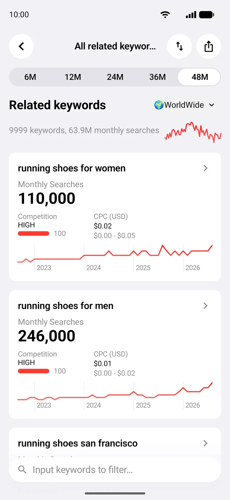Open the sort order arrows button
The height and width of the screenshot is (500, 230).
point(180,47)
